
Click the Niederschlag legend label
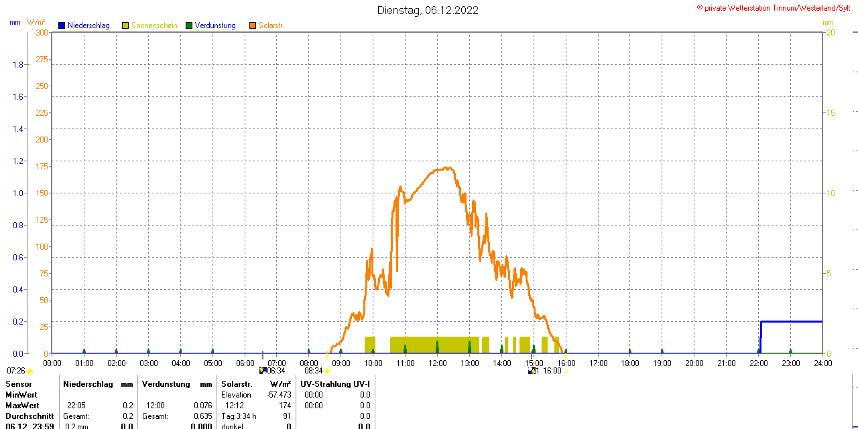click(88, 25)
